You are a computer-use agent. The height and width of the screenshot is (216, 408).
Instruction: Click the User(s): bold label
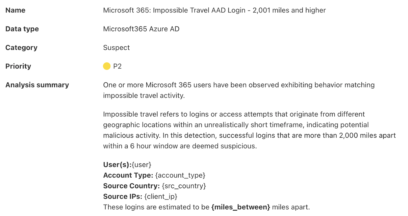(x=117, y=165)
